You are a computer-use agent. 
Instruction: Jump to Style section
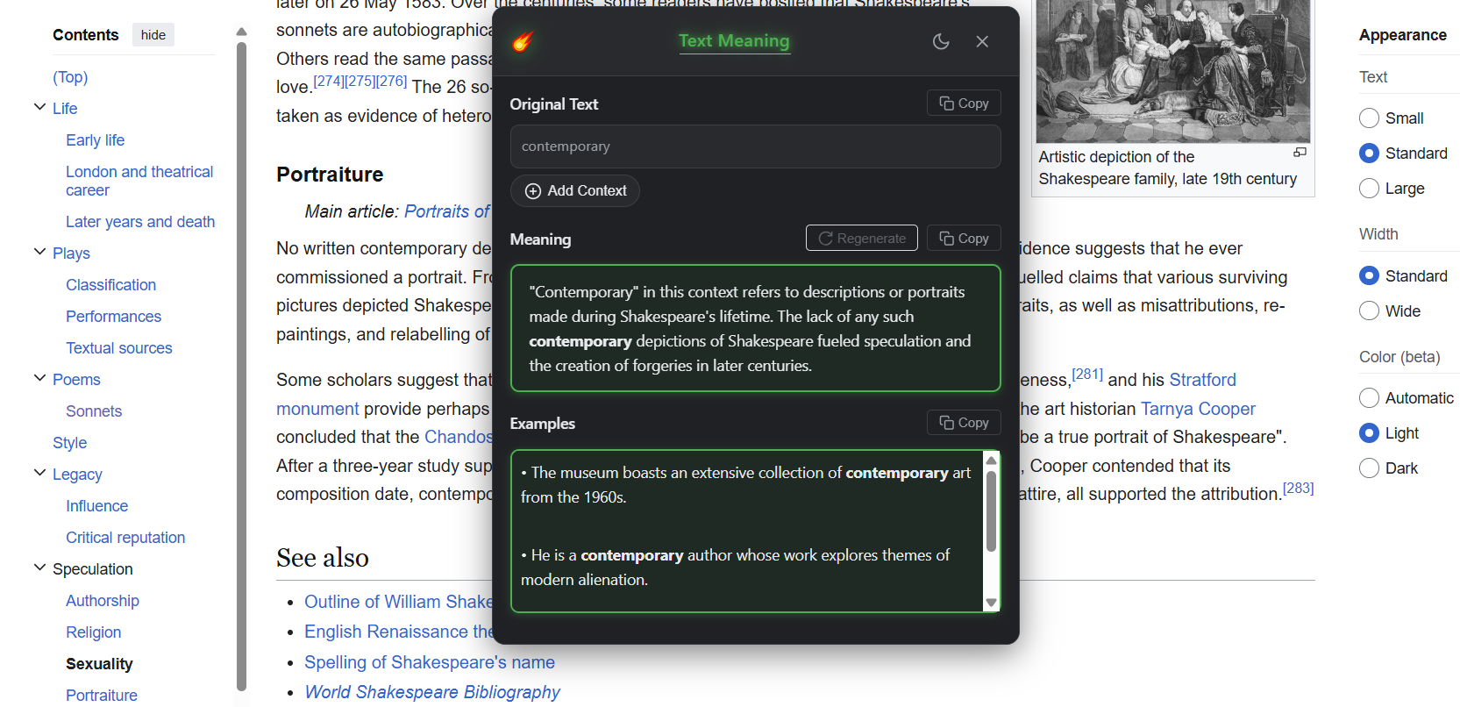pos(69,443)
